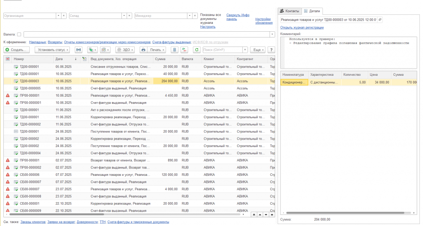This screenshot has height=226, width=423.
Task: Click the open-document icon beside ТД00-000003 title
Action: coord(380,20)
